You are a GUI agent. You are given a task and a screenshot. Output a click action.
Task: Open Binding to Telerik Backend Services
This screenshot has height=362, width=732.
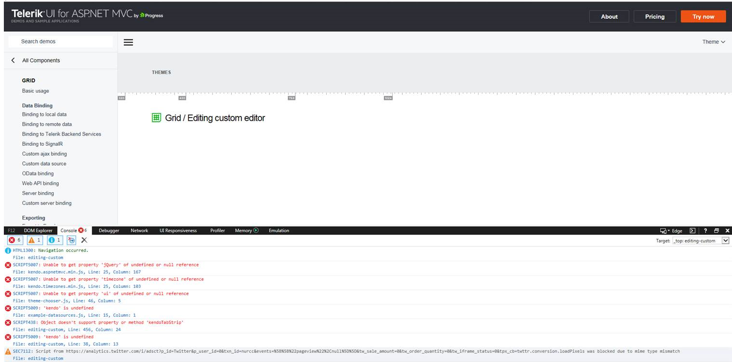pyautogui.click(x=62, y=134)
